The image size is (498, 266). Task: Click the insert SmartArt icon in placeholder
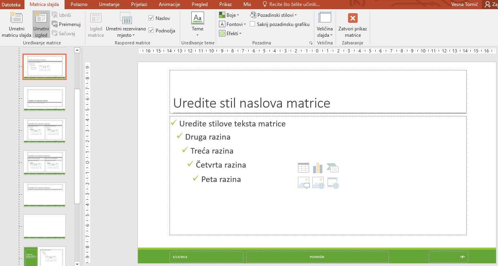(x=332, y=168)
